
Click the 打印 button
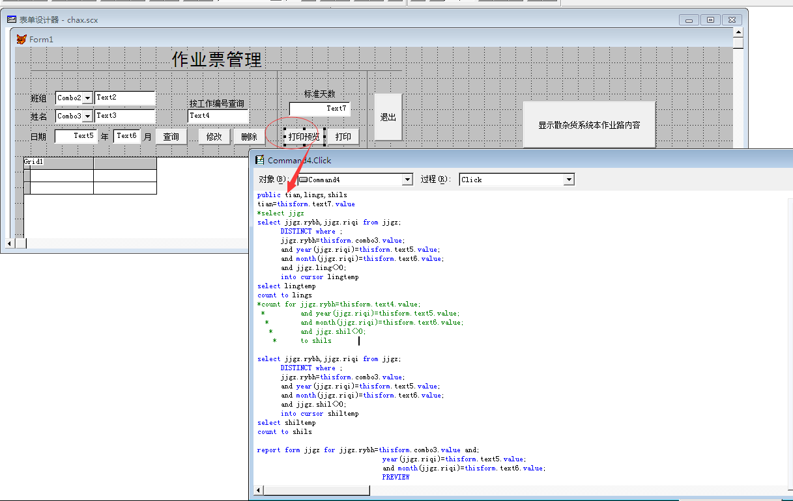click(343, 137)
